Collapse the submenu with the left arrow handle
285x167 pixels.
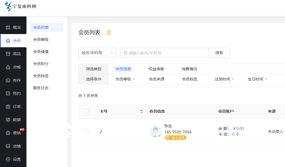coord(69,130)
